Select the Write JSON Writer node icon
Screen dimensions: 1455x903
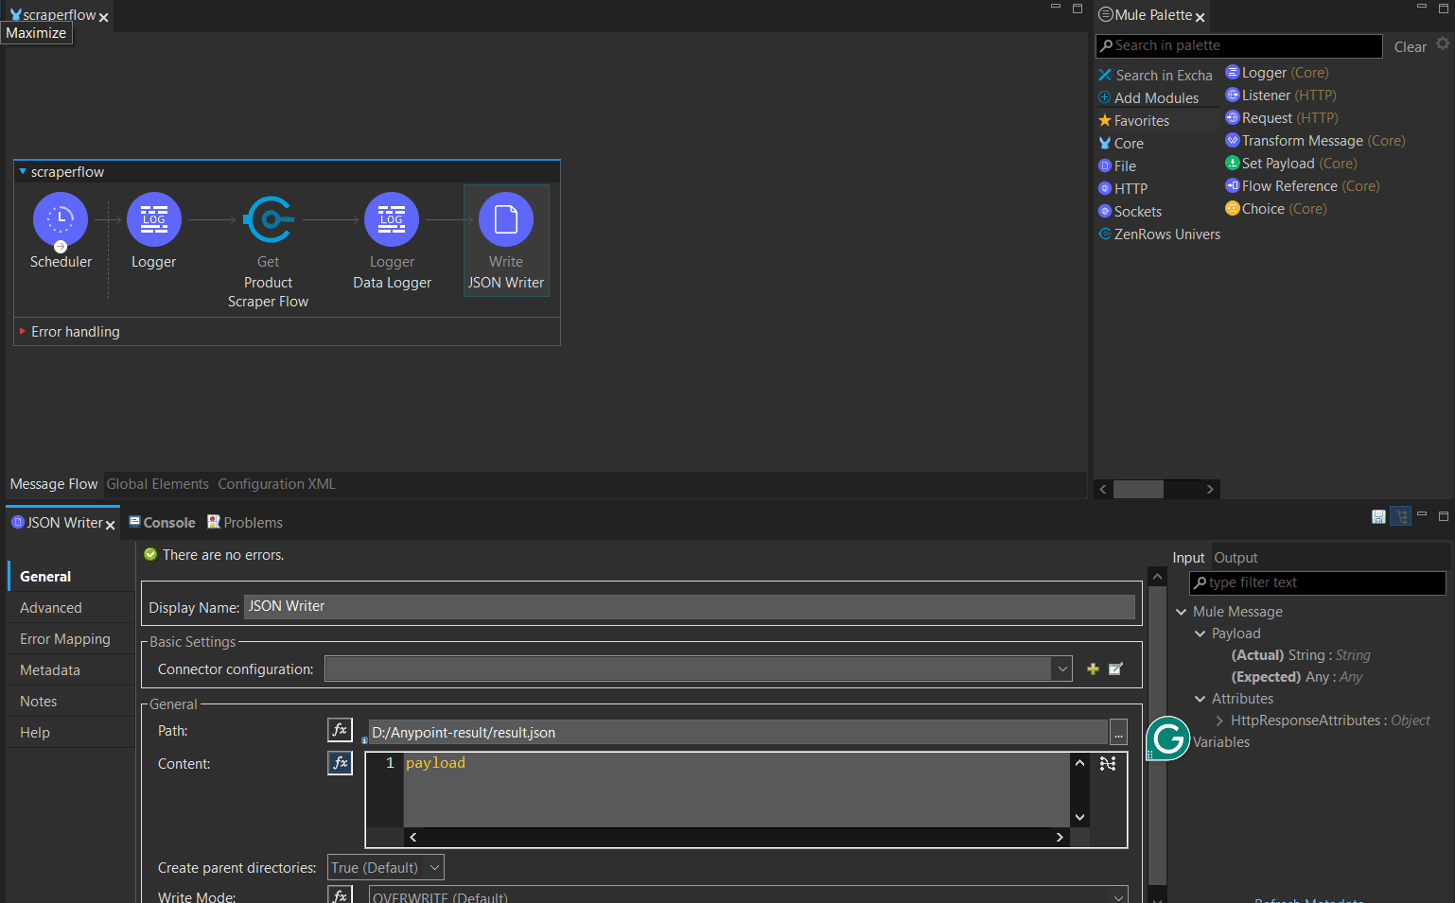[x=506, y=220]
